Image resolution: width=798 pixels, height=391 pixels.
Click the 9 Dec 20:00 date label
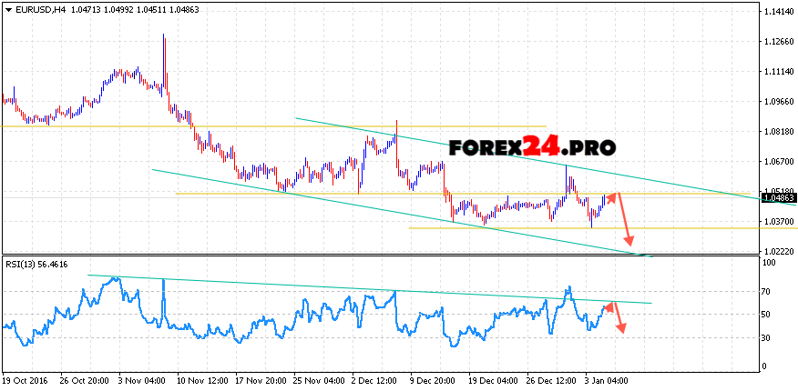(431, 381)
